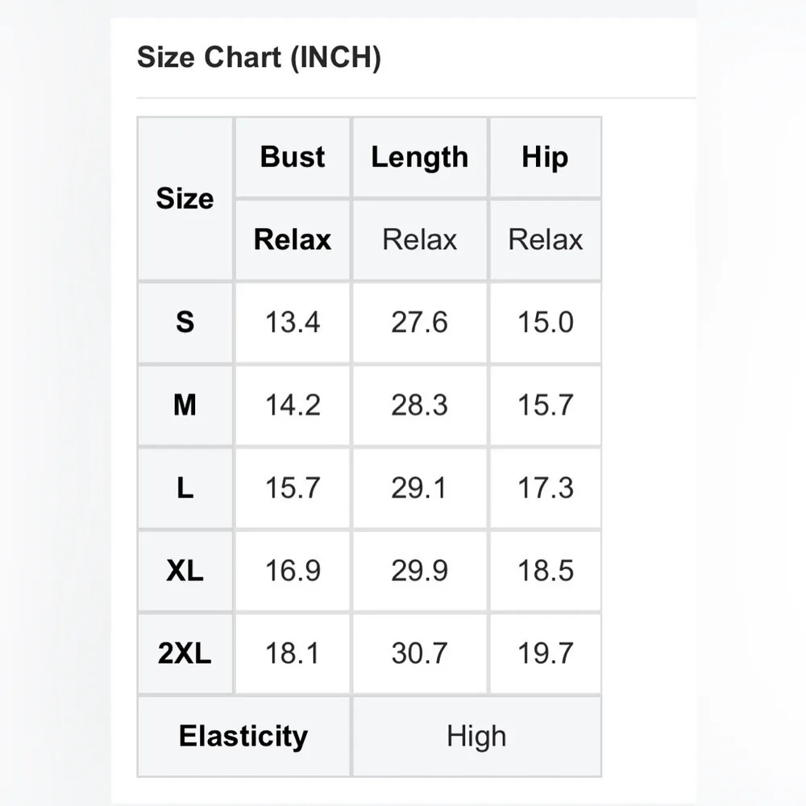Select the High elasticity value cell
The width and height of the screenshot is (806, 806).
coord(476,736)
